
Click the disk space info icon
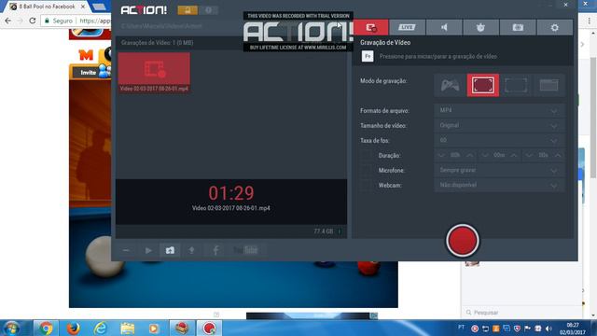(x=340, y=231)
